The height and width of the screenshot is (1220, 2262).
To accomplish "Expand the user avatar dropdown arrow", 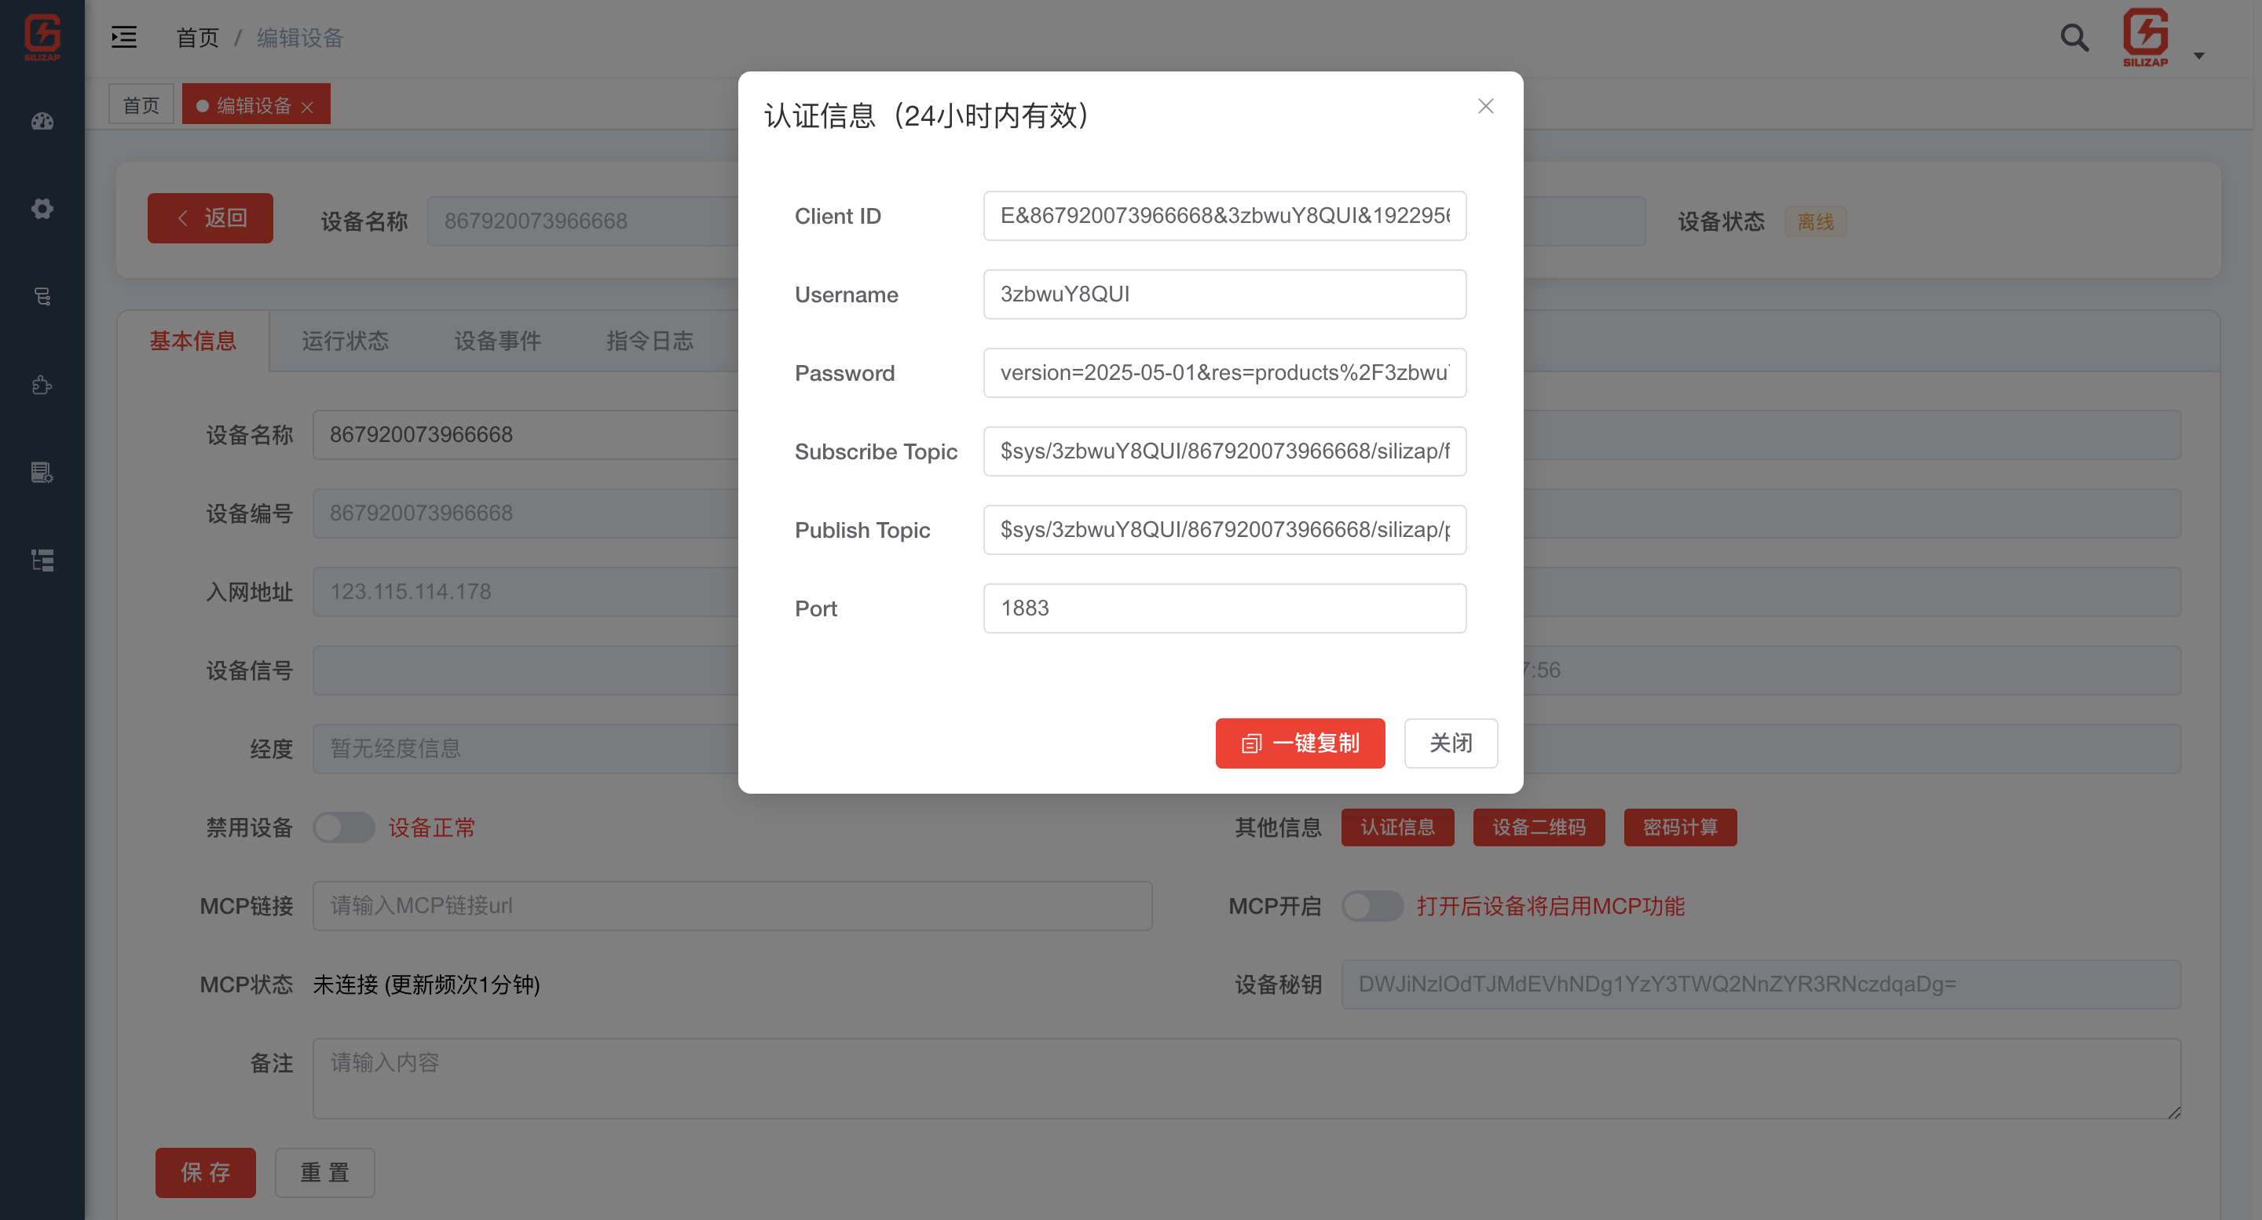I will tap(2199, 55).
